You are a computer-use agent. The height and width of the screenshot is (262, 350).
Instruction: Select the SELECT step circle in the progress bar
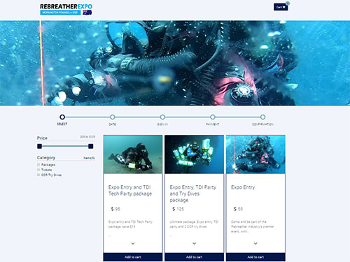coord(62,117)
